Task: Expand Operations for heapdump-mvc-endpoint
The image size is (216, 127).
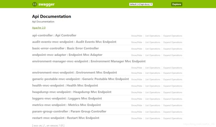Action: 173,92
